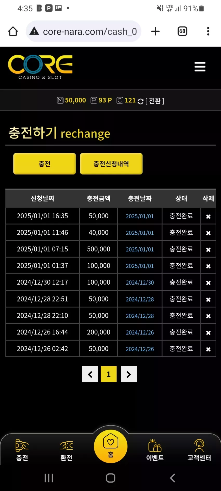This screenshot has width=221, height=491.
Task: Delete the 500,000 recharge row
Action: click(x=208, y=250)
